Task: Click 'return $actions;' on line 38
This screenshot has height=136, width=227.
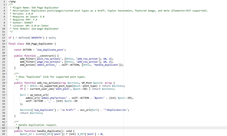Action: 31,113
